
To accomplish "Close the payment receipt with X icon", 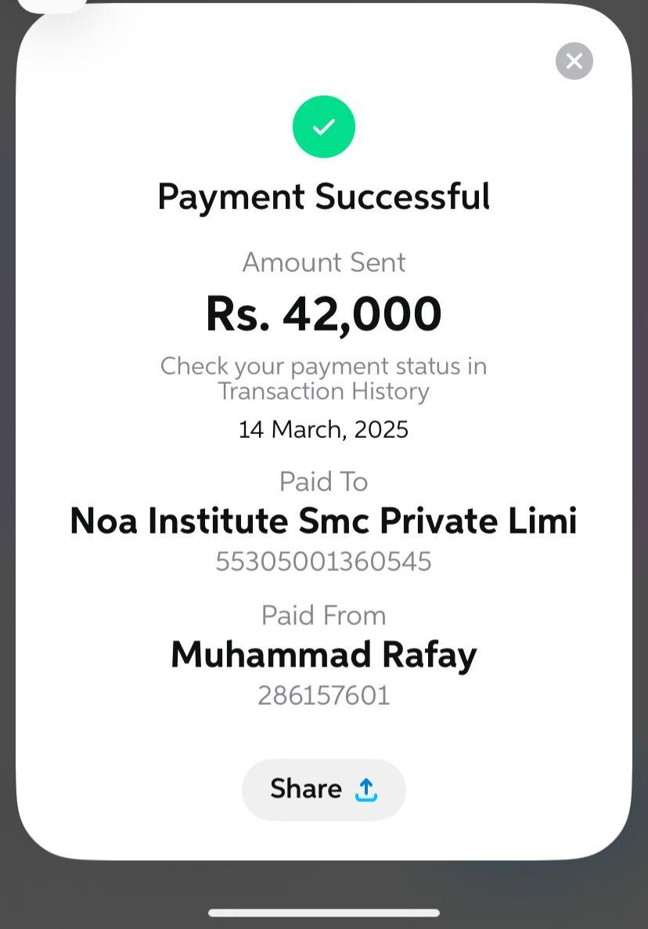I will (x=574, y=61).
